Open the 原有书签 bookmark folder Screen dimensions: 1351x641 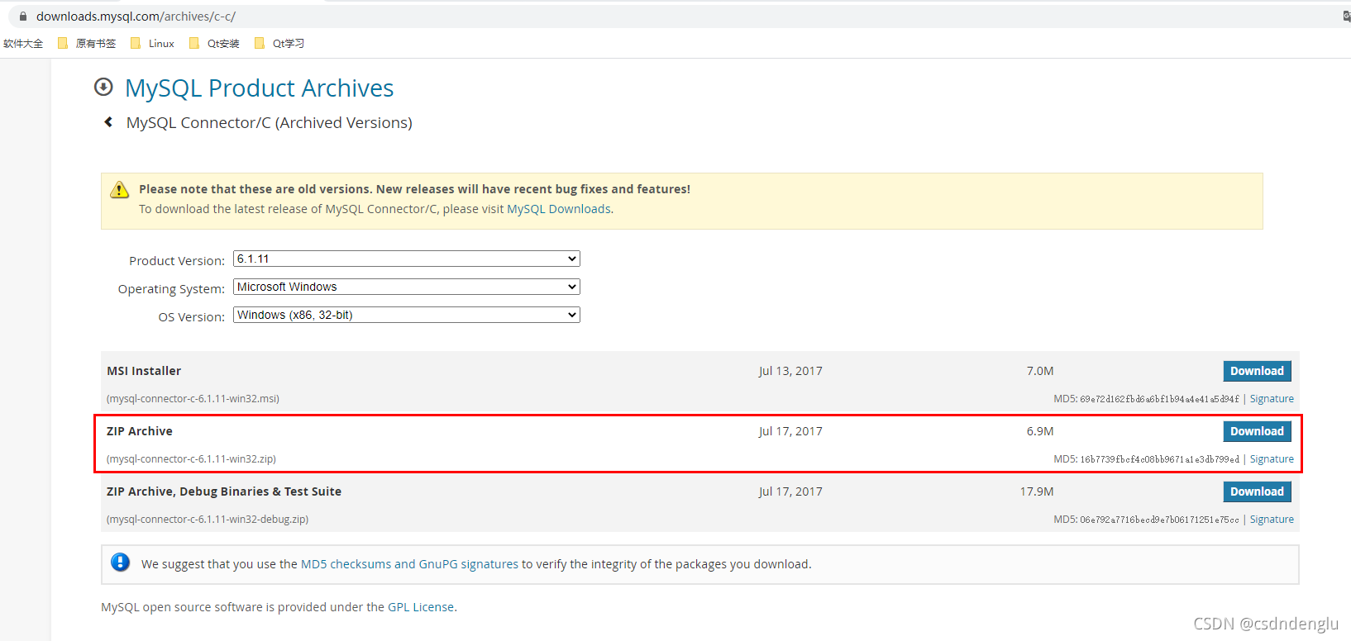pyautogui.click(x=87, y=44)
